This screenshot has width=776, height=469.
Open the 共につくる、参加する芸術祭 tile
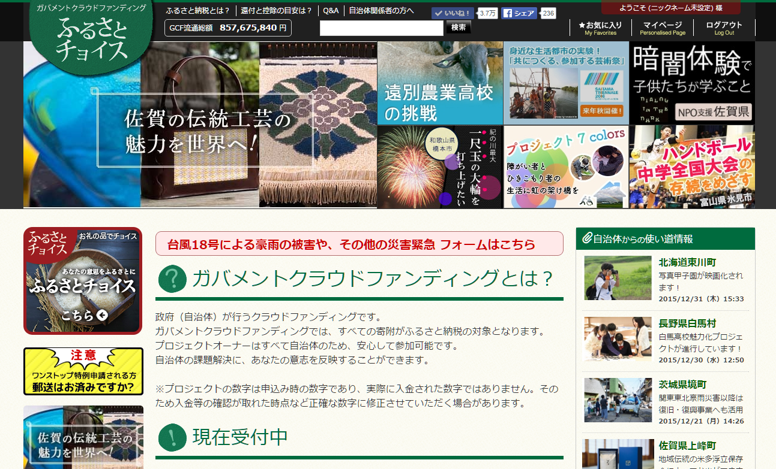566,83
